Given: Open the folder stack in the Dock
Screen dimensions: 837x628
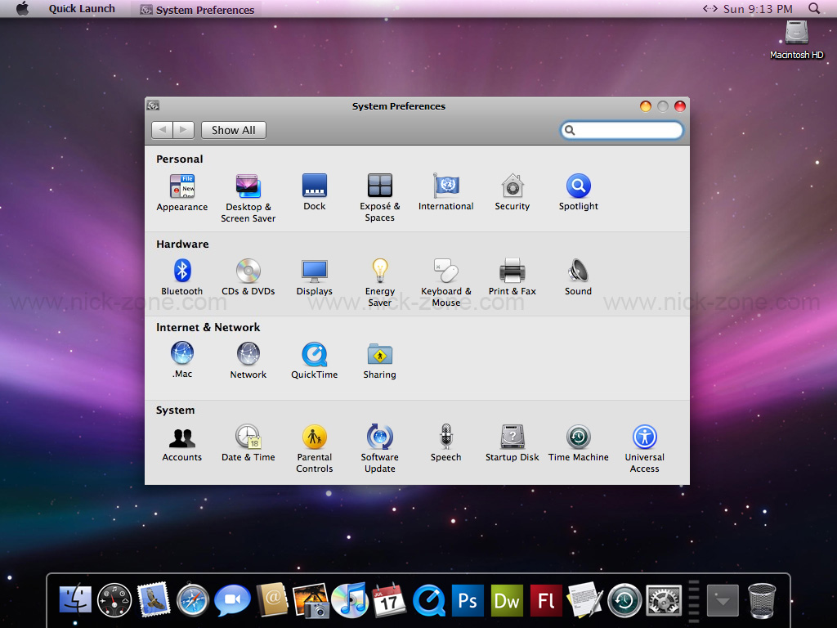Looking at the screenshot, I should point(723,601).
